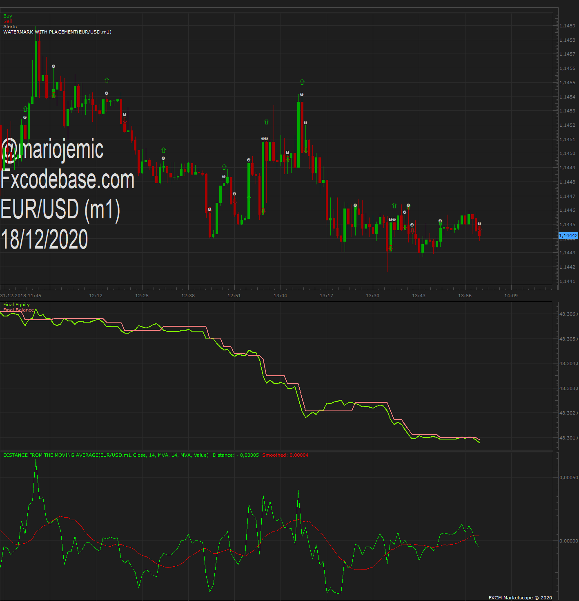Click the 1,1453 price axis label

pos(568,111)
